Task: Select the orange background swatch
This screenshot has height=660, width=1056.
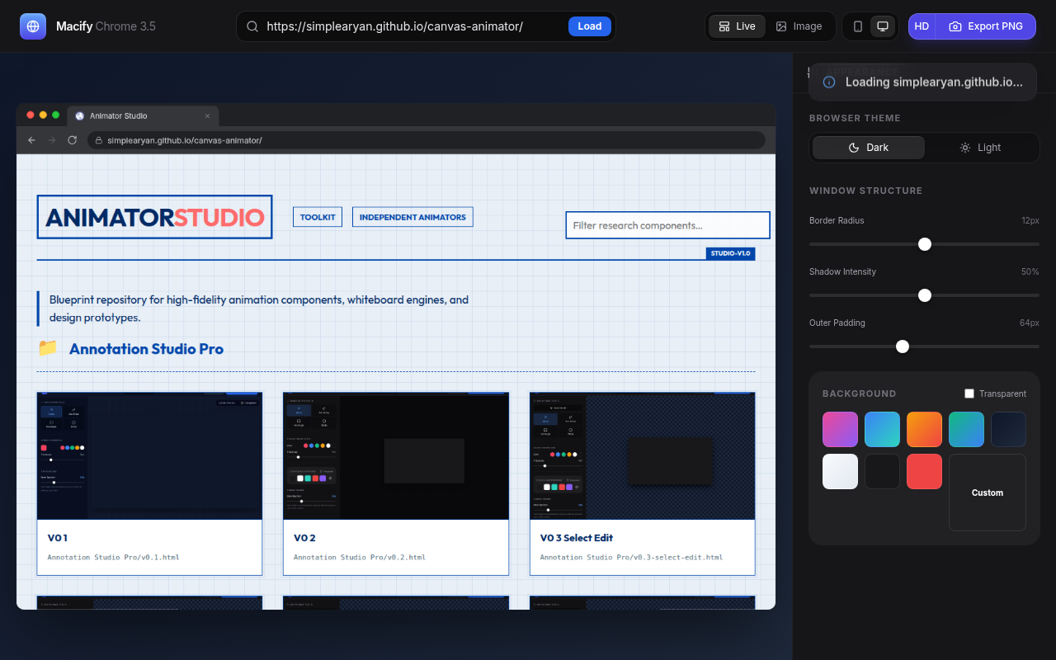Action: [x=924, y=429]
